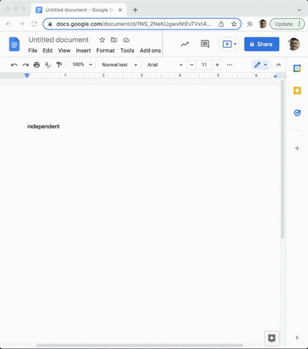This screenshot has width=308, height=349.
Task: Open a new browser tab
Action: tap(135, 10)
